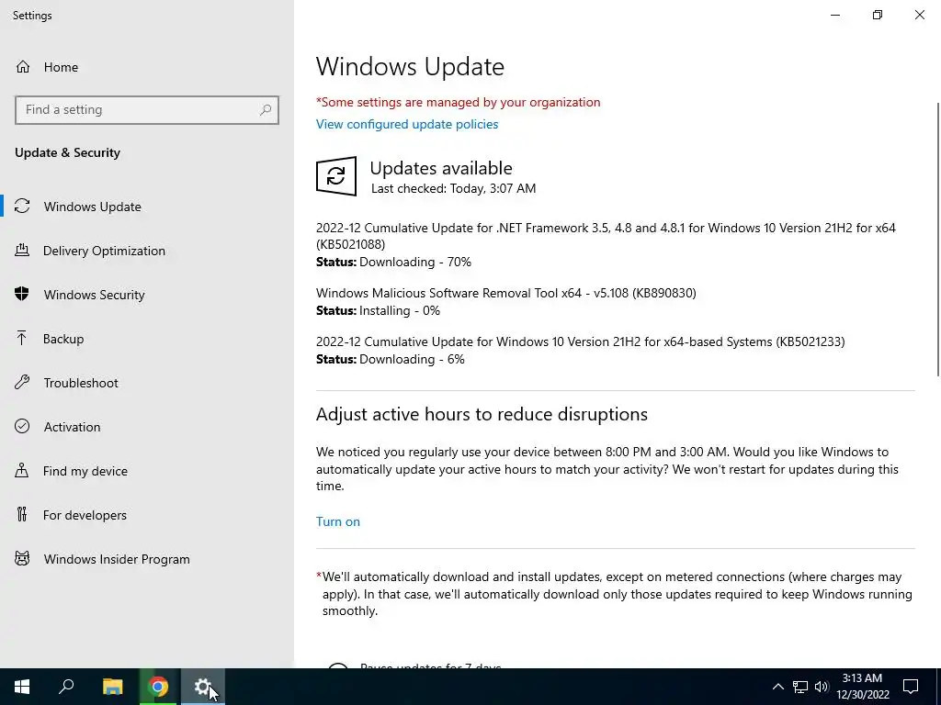Click the Settings gear taskbar icon
Screen dimensions: 941x705
[203, 687]
